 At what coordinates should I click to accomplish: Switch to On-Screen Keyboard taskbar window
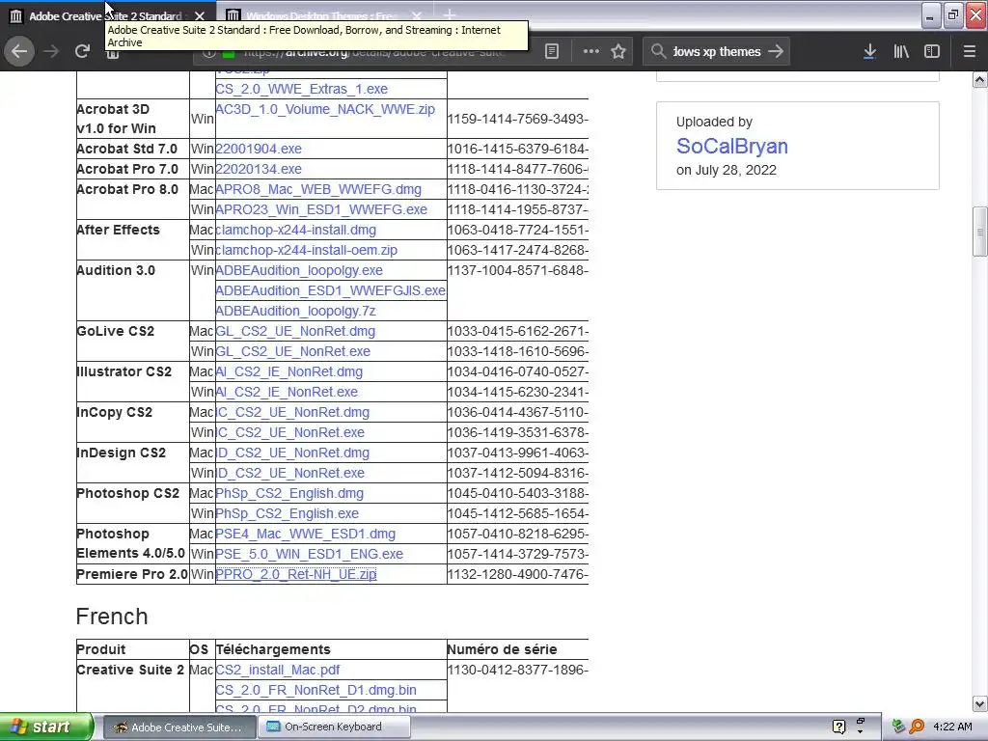(334, 727)
